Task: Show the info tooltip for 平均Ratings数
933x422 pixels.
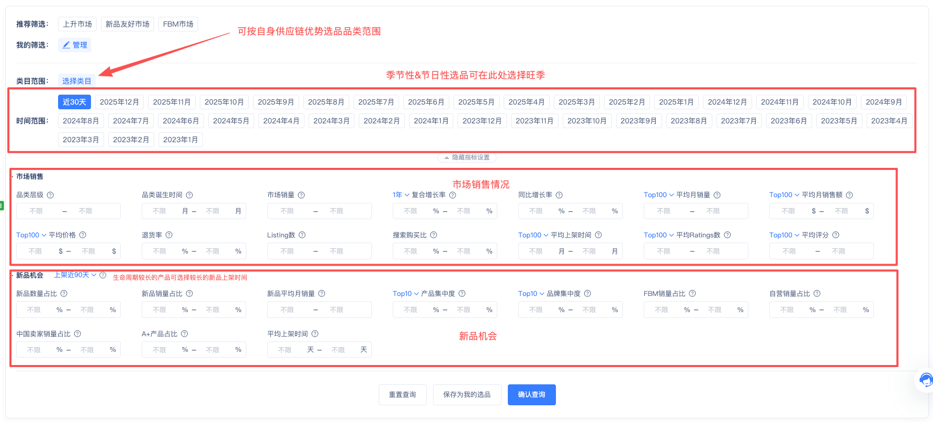Action: coord(727,235)
